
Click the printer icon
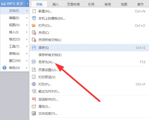pyautogui.click(x=34, y=84)
